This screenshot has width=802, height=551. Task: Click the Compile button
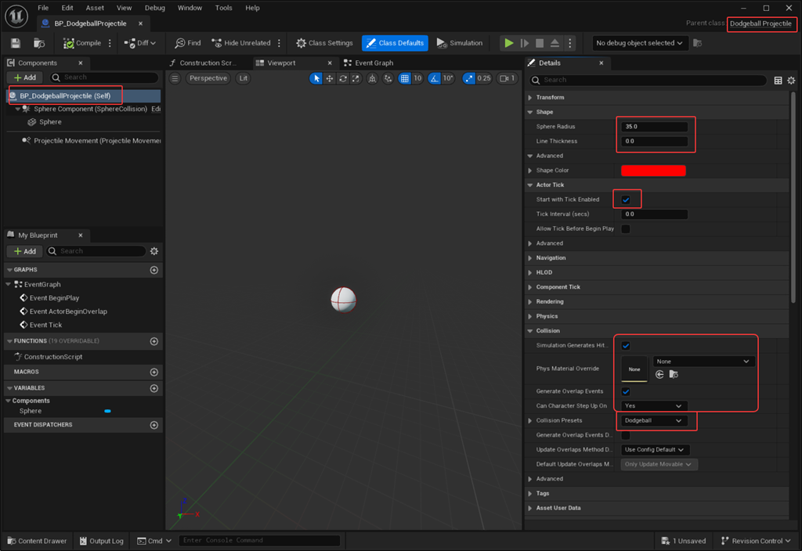pyautogui.click(x=82, y=43)
